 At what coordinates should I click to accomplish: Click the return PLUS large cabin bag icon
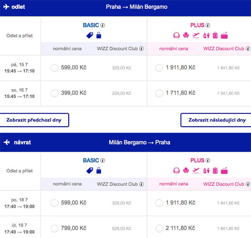pyautogui.click(x=176, y=171)
